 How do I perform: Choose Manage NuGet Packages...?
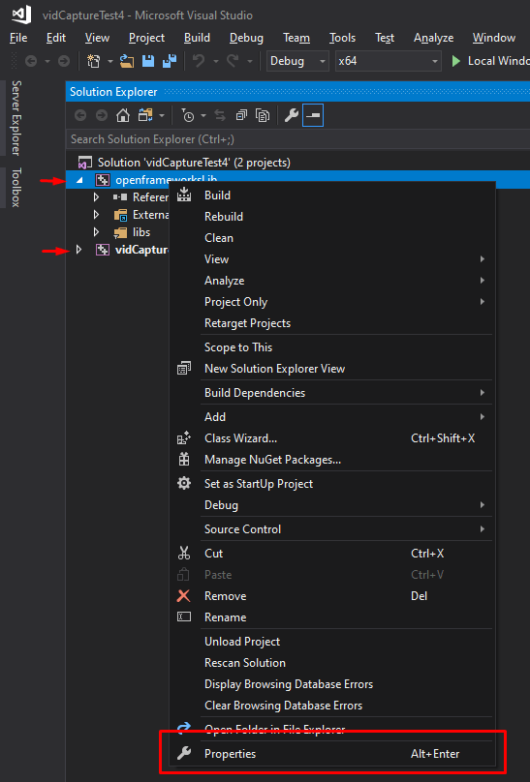(332, 461)
